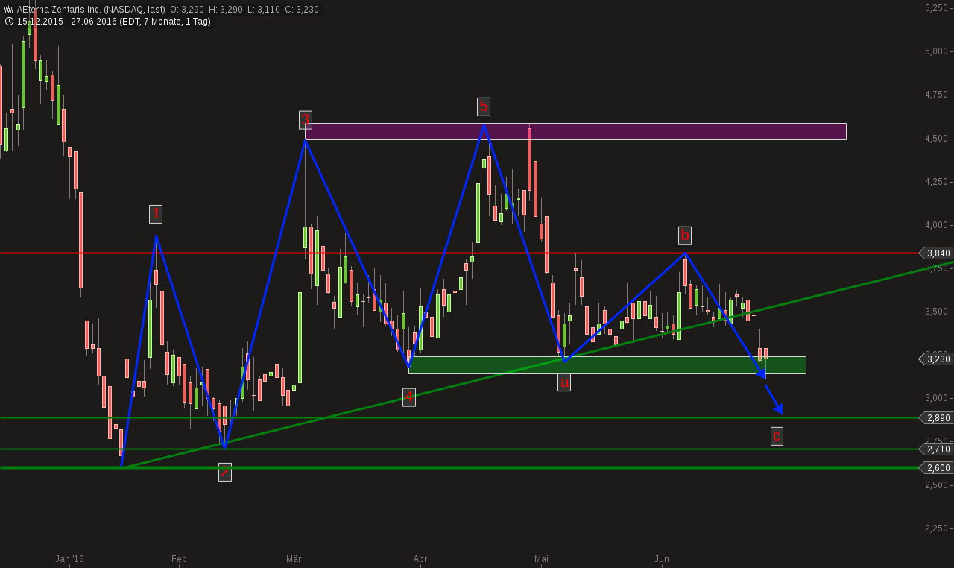Click the 2,600 support level price tag
This screenshot has height=568, width=954.
pyautogui.click(x=938, y=468)
